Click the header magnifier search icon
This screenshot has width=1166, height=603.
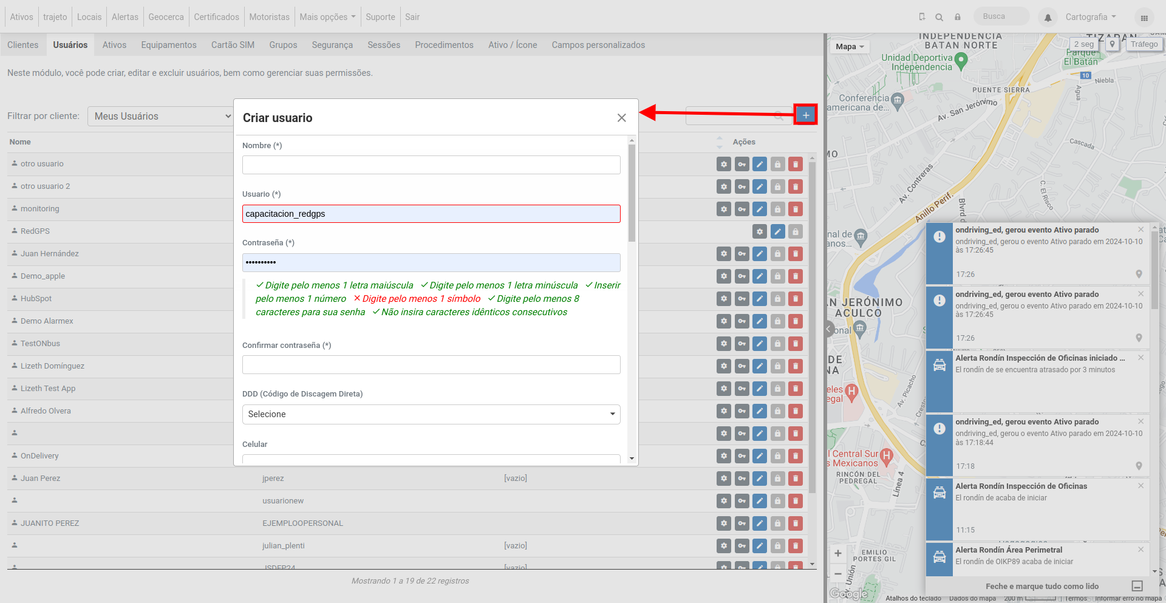tap(939, 17)
